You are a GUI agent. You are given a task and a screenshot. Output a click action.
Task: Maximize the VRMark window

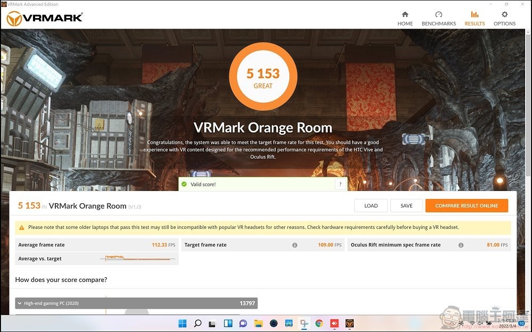[506, 4]
